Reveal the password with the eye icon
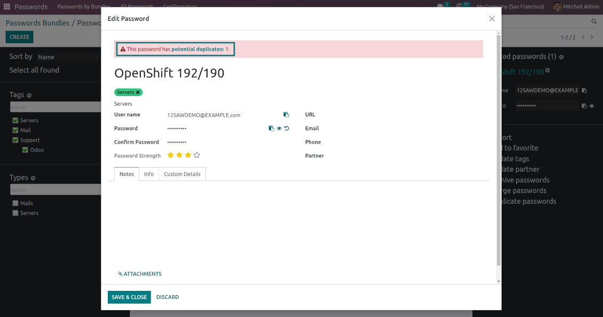This screenshot has width=603, height=317. click(279, 128)
